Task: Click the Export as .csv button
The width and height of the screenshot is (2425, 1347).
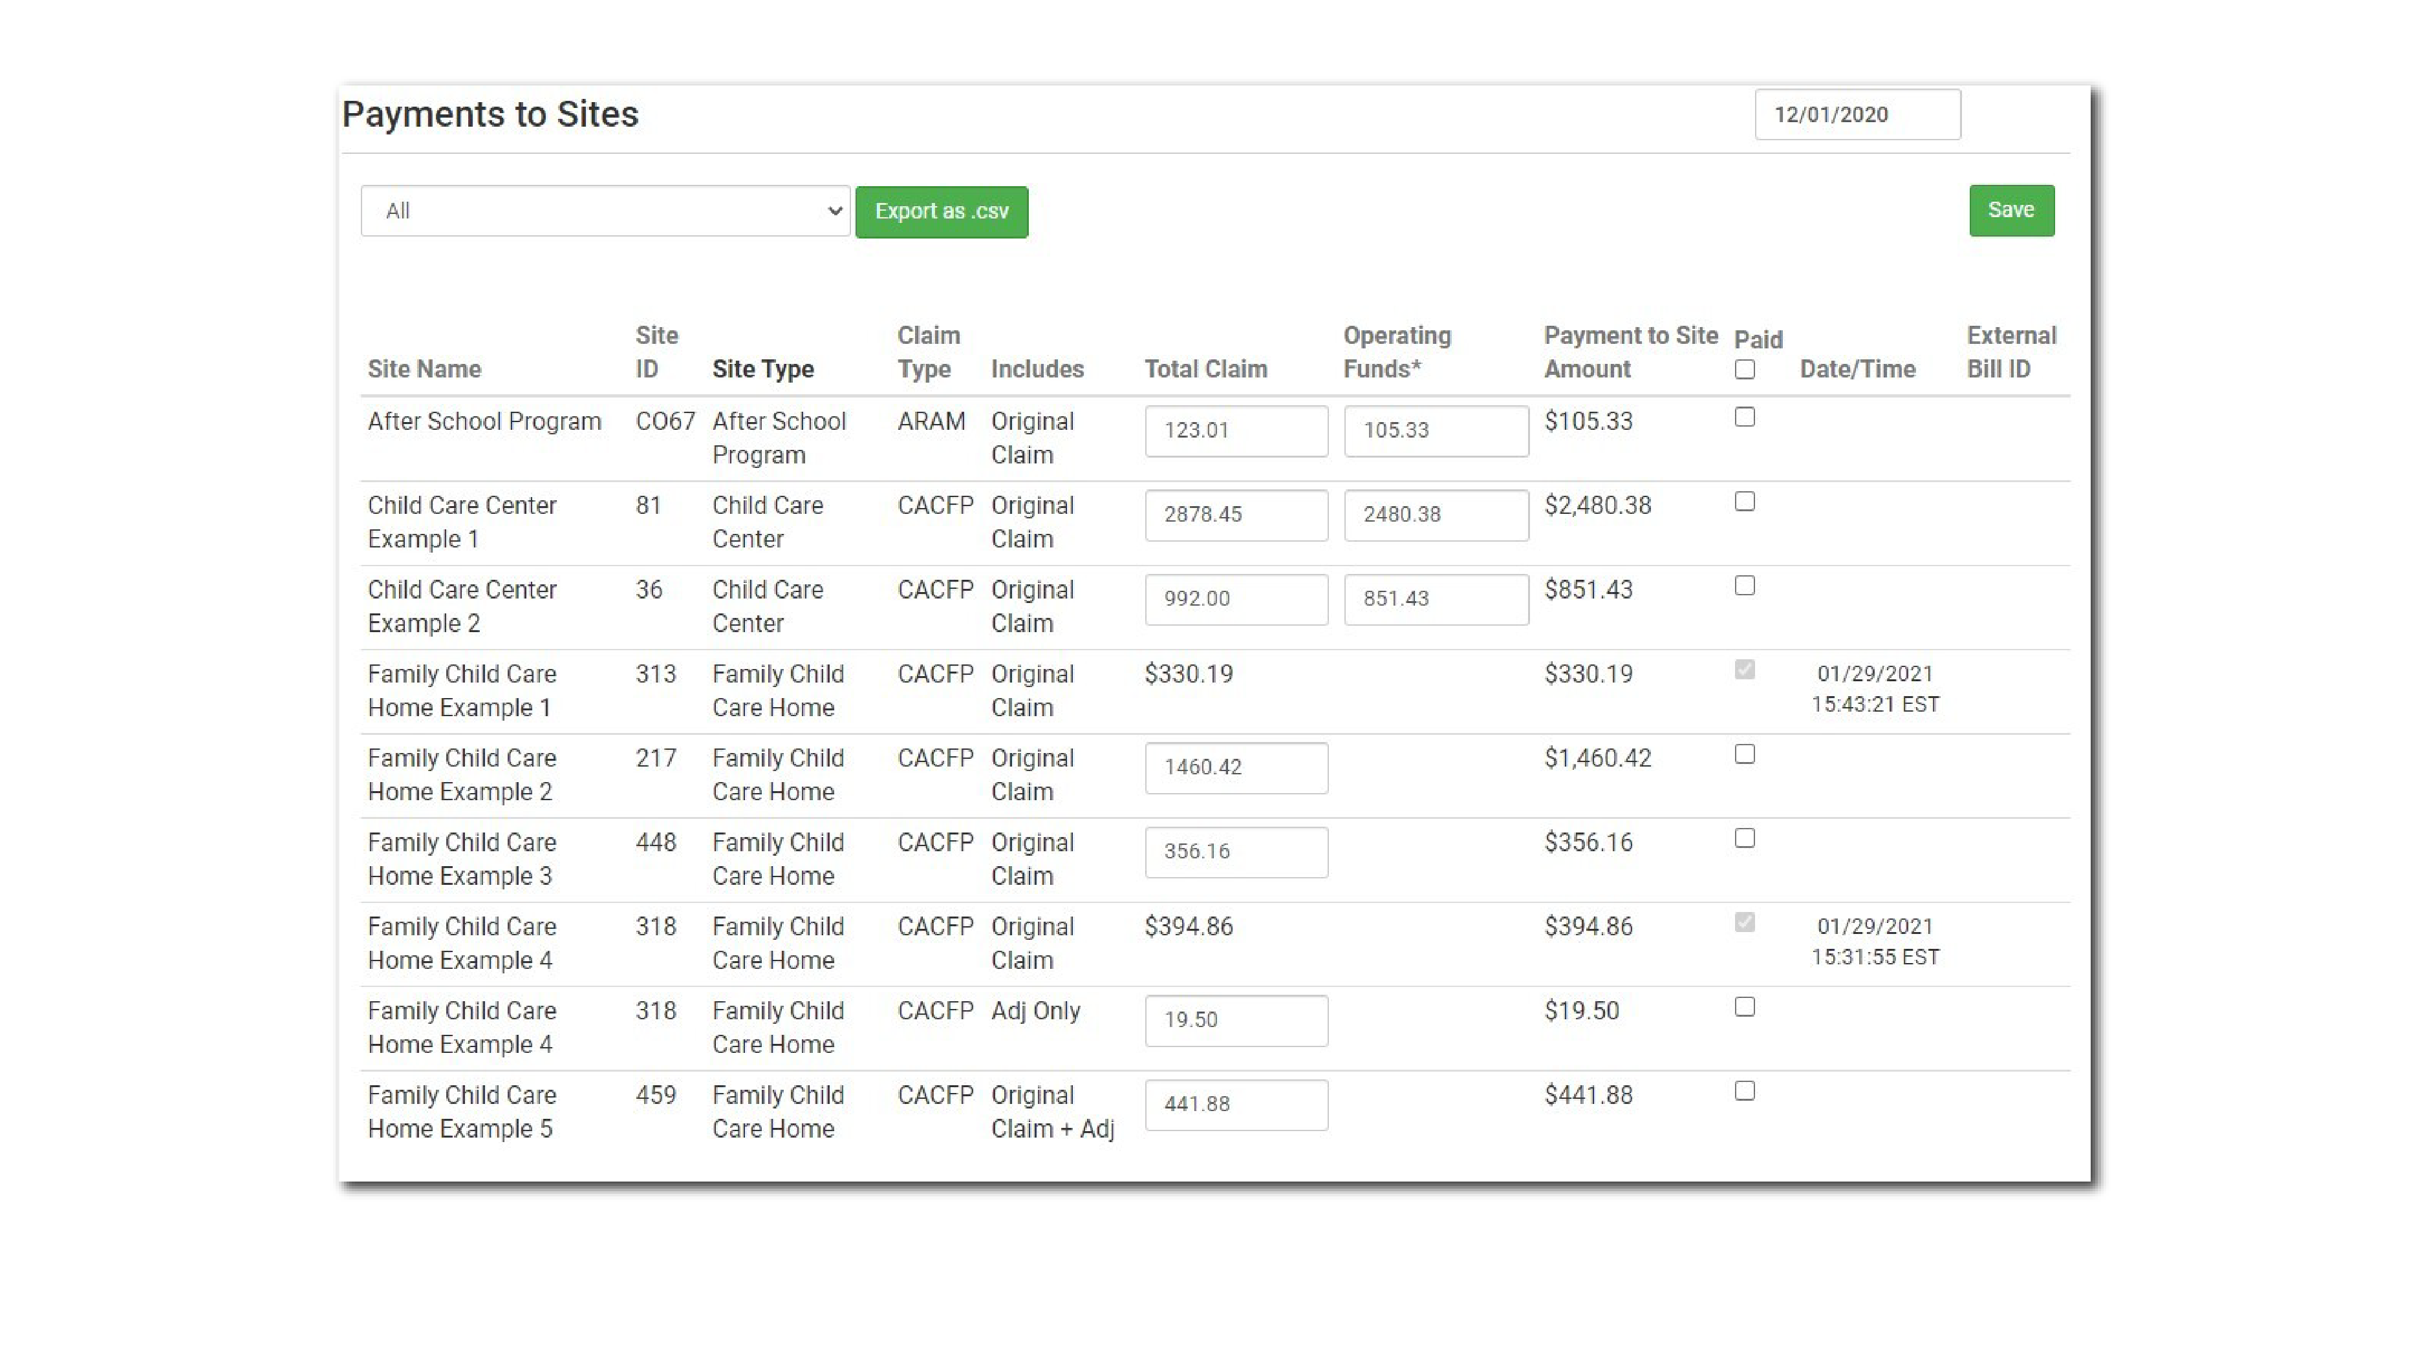Action: pos(940,211)
